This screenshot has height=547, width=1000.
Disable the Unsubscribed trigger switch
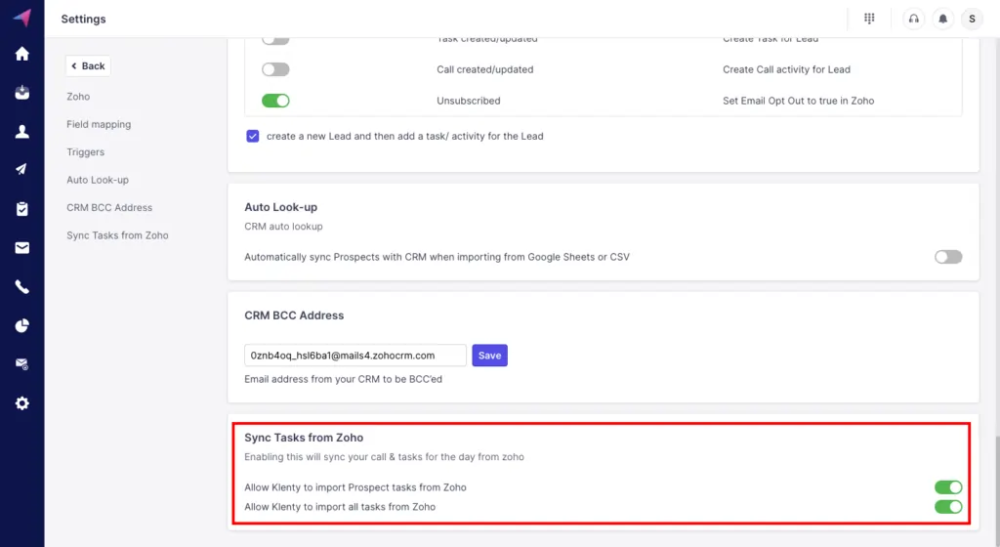click(x=275, y=100)
